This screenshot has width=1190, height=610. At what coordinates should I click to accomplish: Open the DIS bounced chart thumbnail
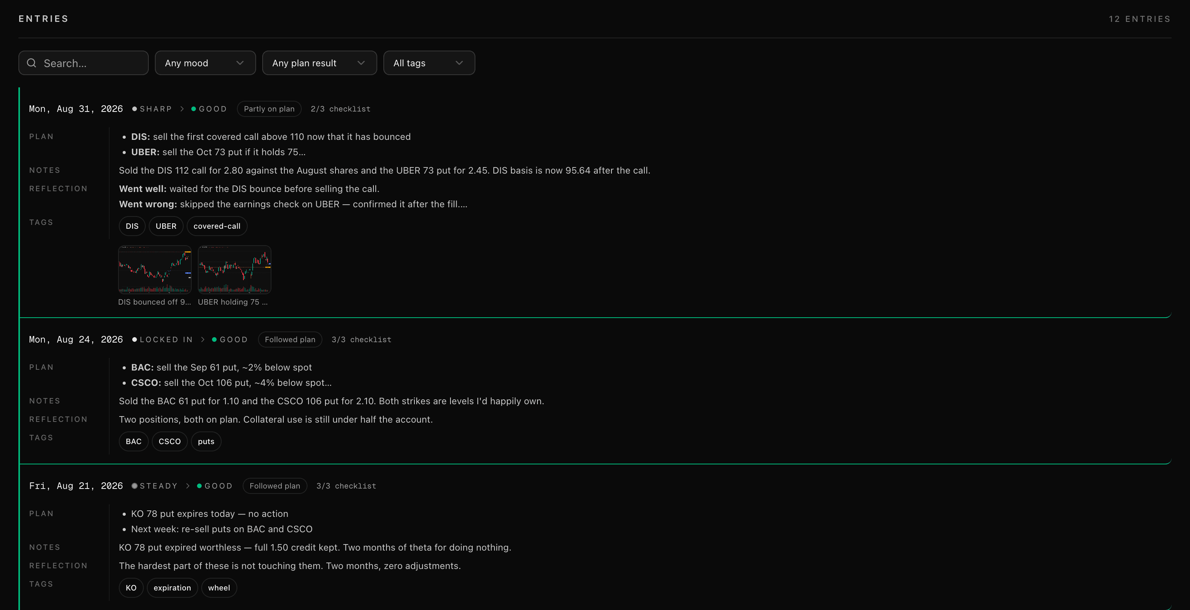point(155,269)
